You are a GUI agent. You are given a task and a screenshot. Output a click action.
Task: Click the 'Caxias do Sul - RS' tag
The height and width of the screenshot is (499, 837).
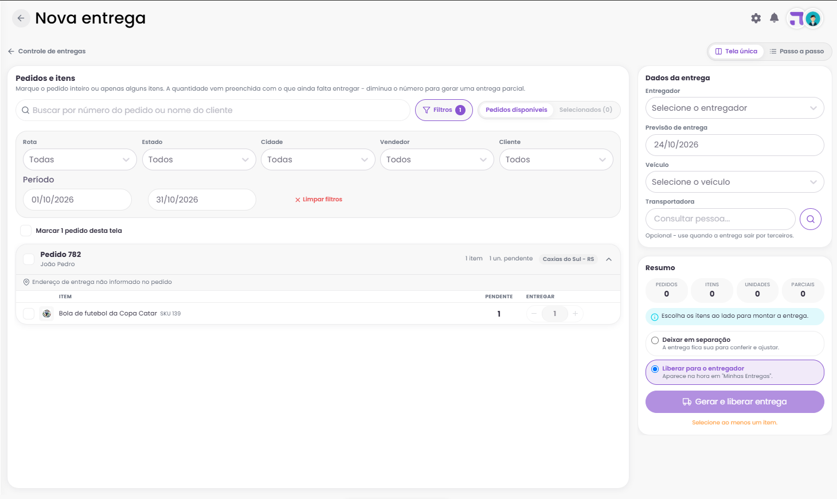[569, 259]
